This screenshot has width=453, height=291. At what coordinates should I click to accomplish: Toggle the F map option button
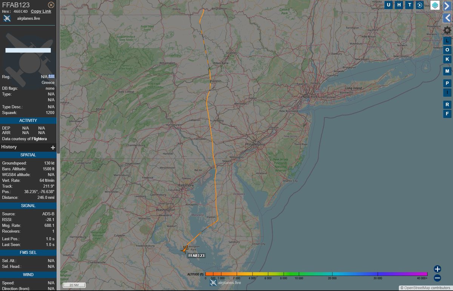click(x=447, y=114)
